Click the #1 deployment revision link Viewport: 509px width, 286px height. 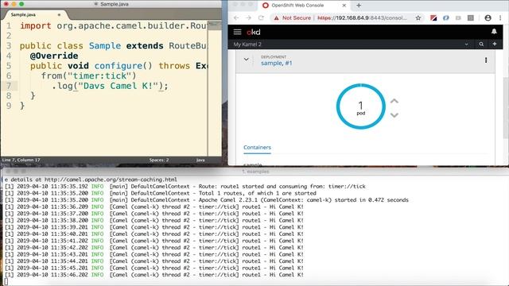click(288, 63)
